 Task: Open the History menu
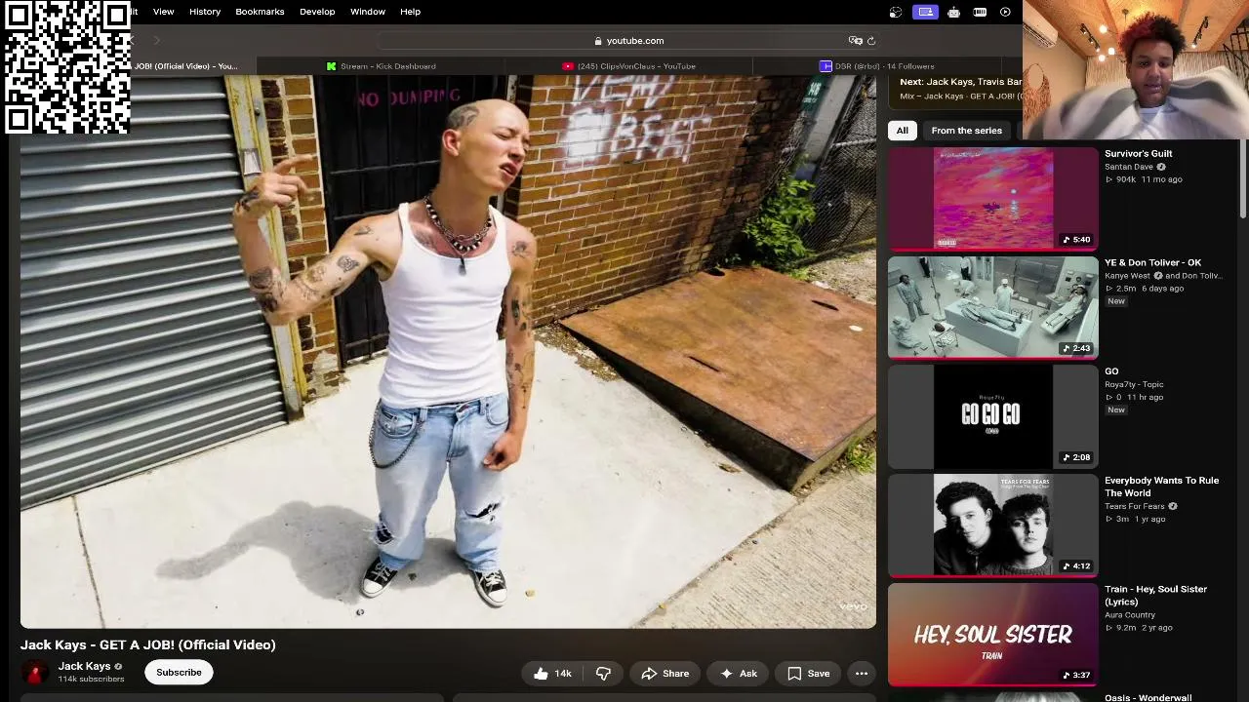click(205, 12)
